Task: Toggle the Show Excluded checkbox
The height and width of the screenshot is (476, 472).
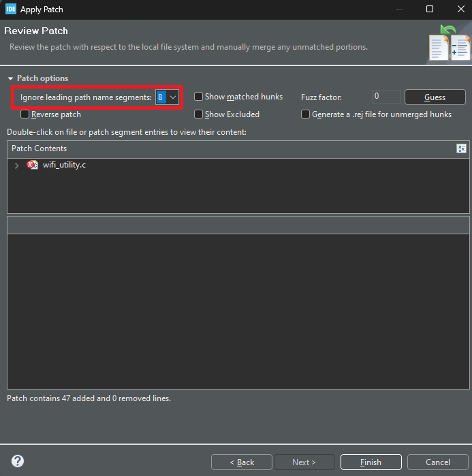Action: pyautogui.click(x=198, y=114)
